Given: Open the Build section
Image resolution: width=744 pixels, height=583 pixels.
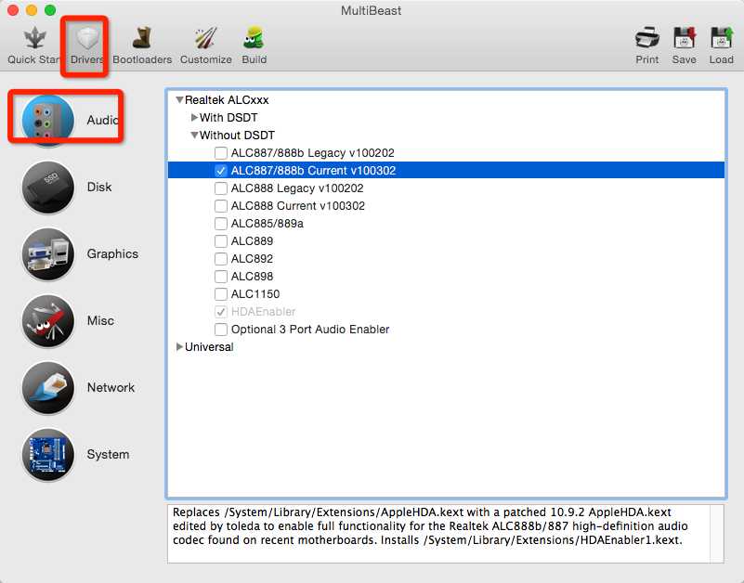Looking at the screenshot, I should tap(254, 45).
